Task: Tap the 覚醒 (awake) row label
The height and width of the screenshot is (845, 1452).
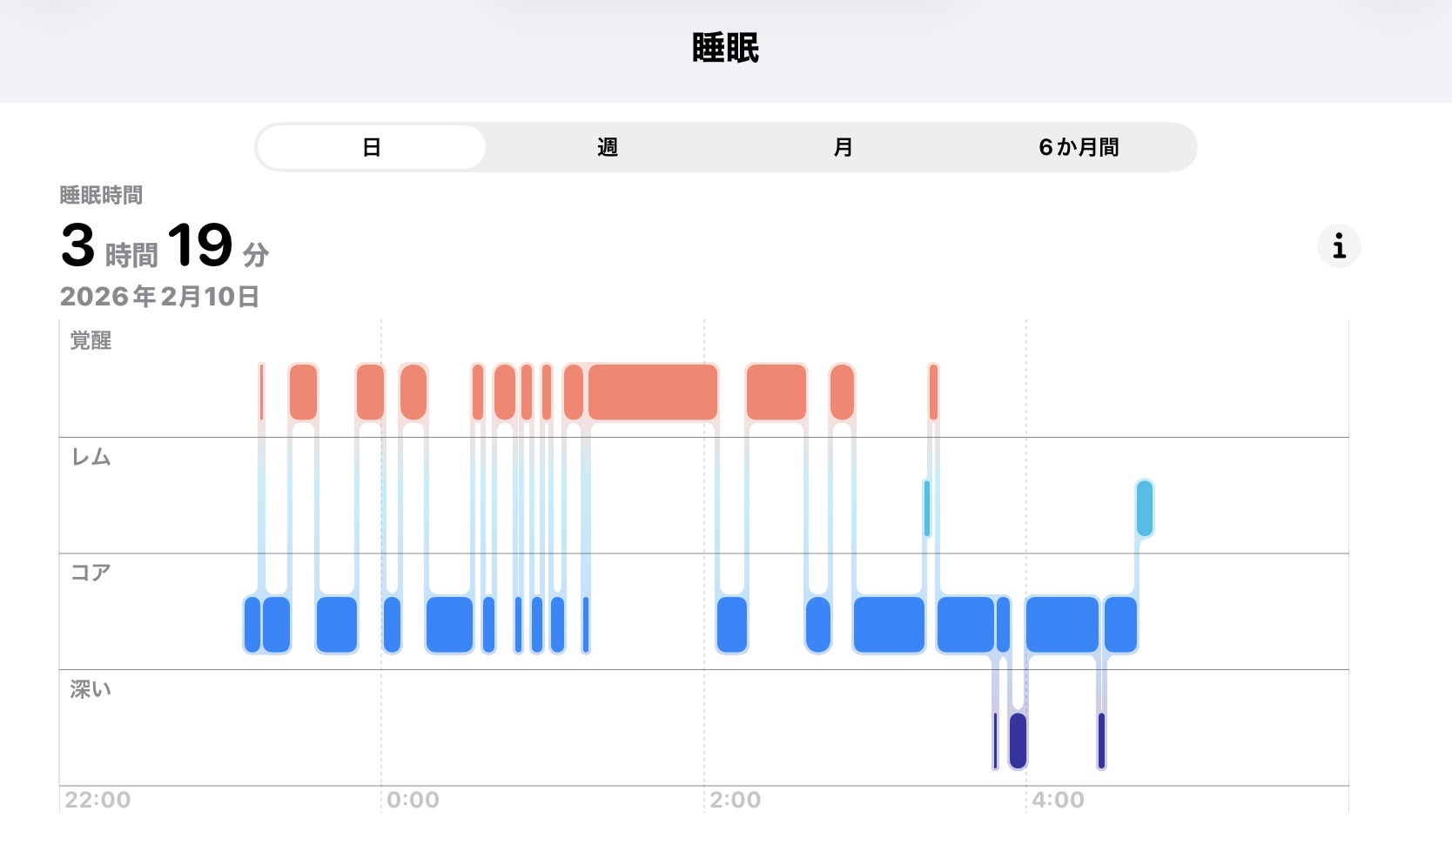Action: (91, 340)
